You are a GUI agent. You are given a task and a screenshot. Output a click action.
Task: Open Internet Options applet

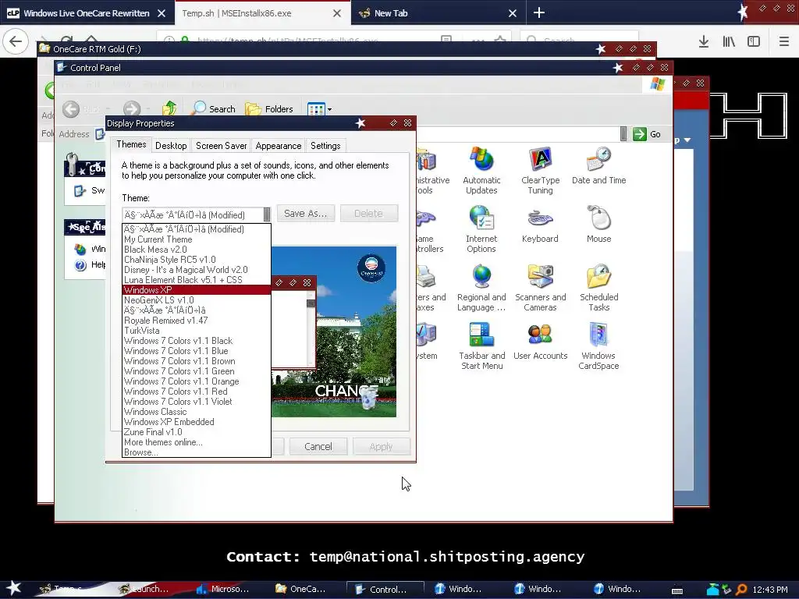point(481,229)
